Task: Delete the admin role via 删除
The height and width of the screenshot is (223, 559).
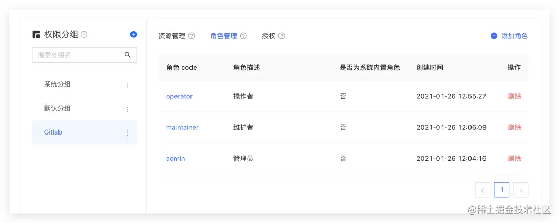Action: [514, 158]
